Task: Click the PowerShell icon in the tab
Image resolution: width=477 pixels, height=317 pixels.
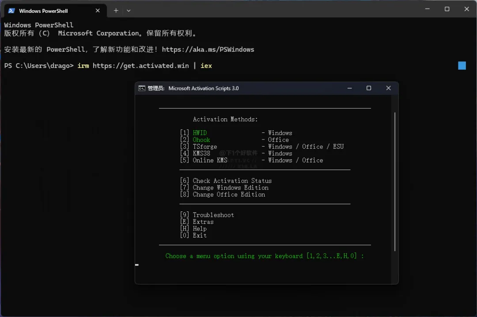Action: (11, 11)
